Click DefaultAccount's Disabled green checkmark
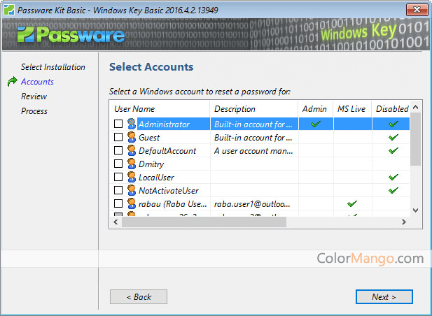The height and width of the screenshot is (316, 432). [393, 150]
